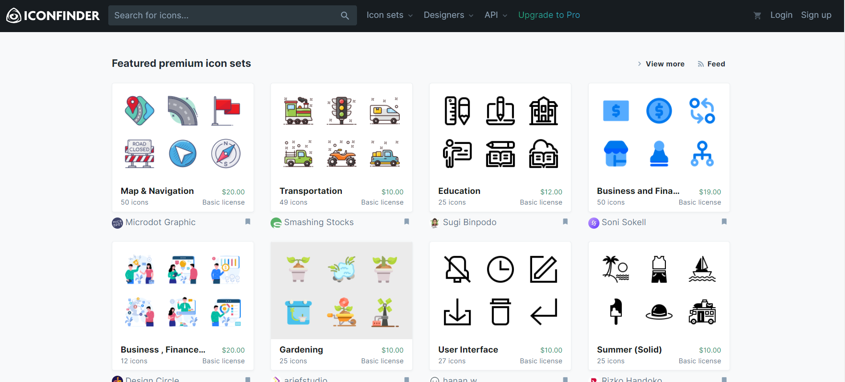
Task: Click the Login link
Action: pos(781,15)
